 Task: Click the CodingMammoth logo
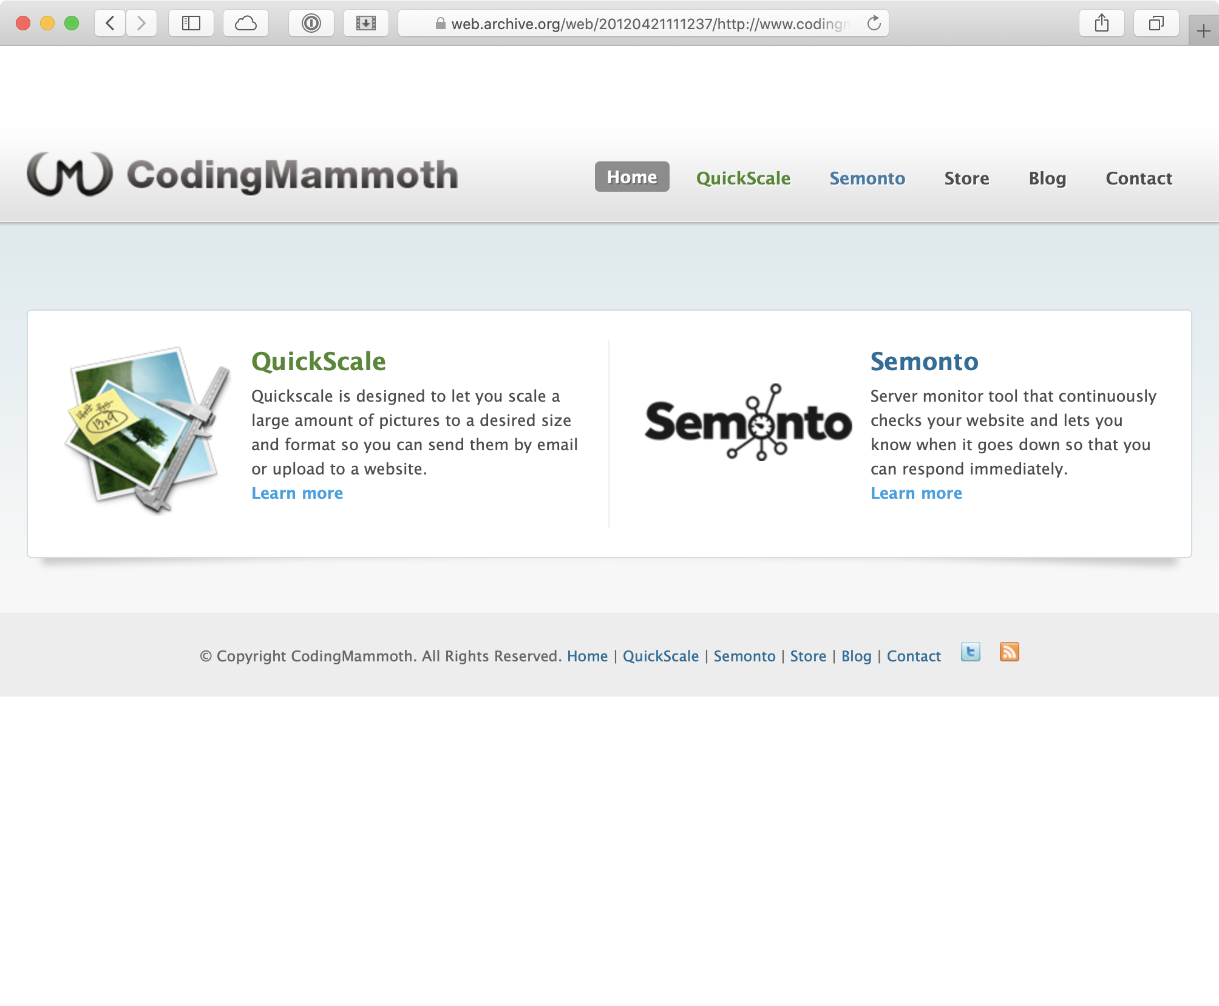(x=243, y=175)
